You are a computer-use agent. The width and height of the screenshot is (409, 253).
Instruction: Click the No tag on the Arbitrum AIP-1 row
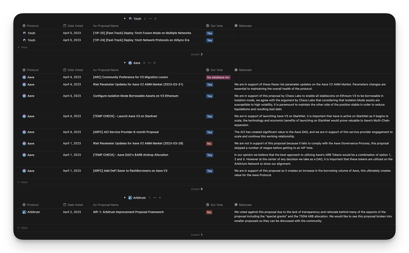[209, 212]
